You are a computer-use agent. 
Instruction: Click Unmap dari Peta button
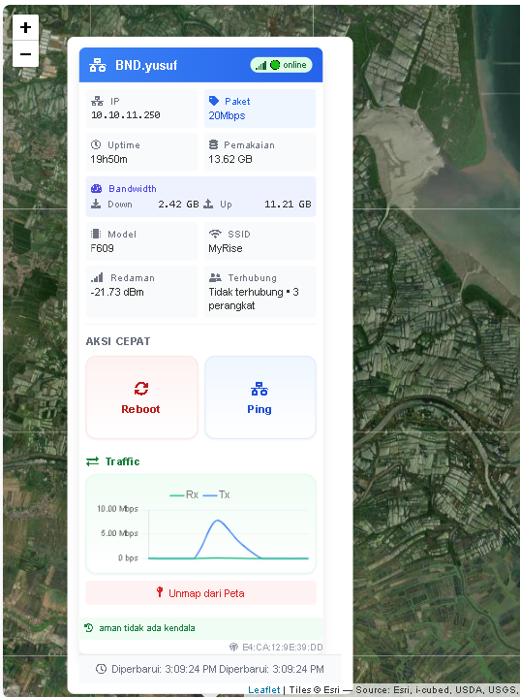pos(200,593)
